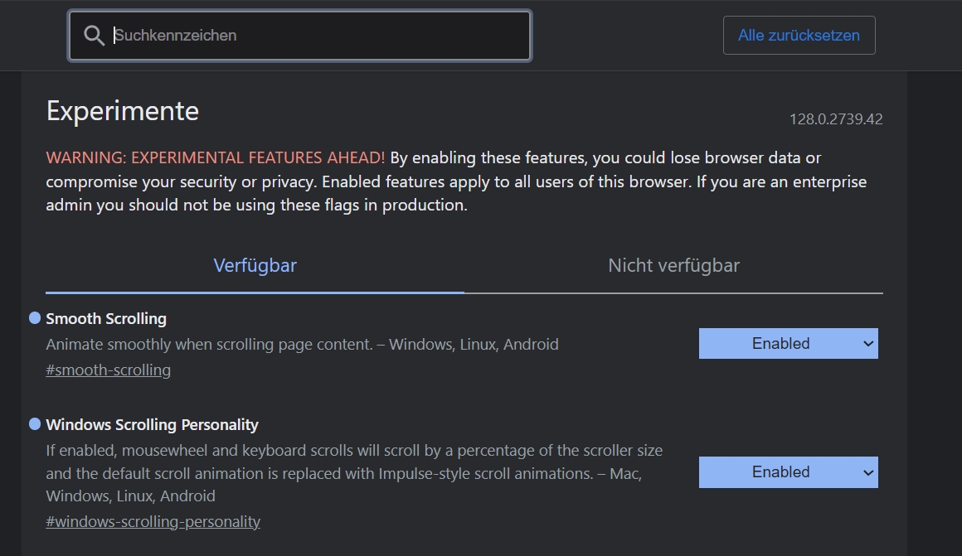
Task: Click the magnifier search icon
Action: coord(95,36)
